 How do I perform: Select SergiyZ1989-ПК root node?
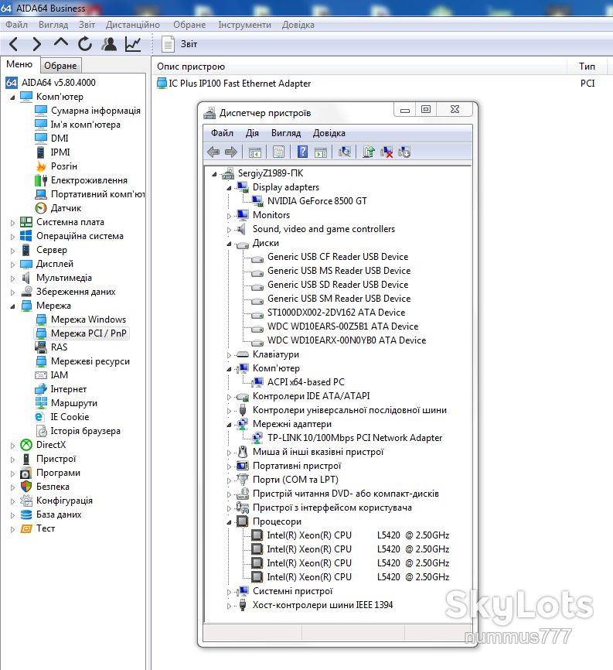[271, 173]
